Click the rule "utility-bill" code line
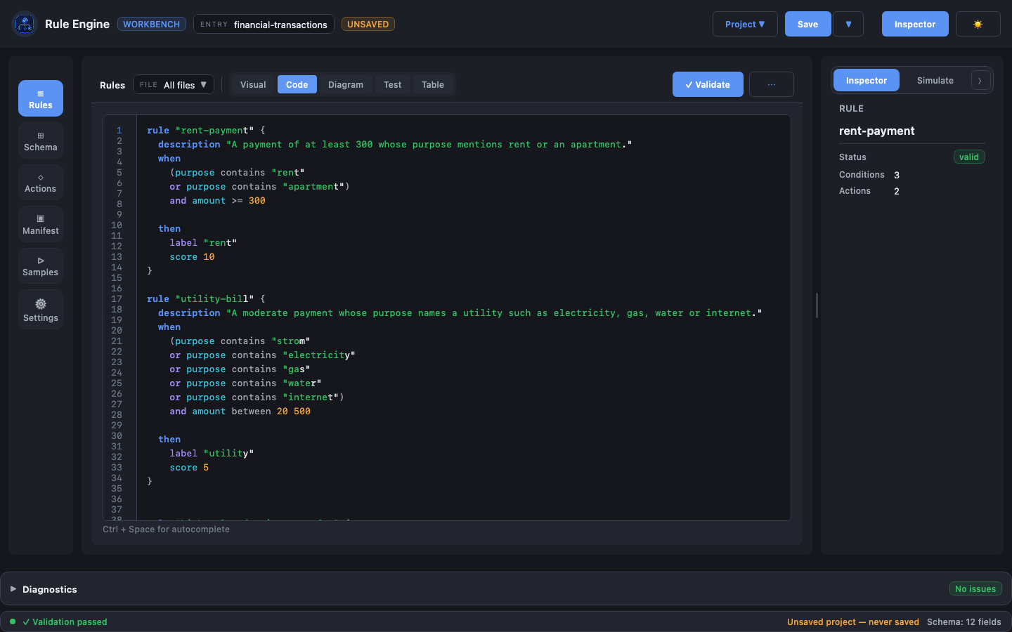1012x632 pixels. tap(206, 299)
